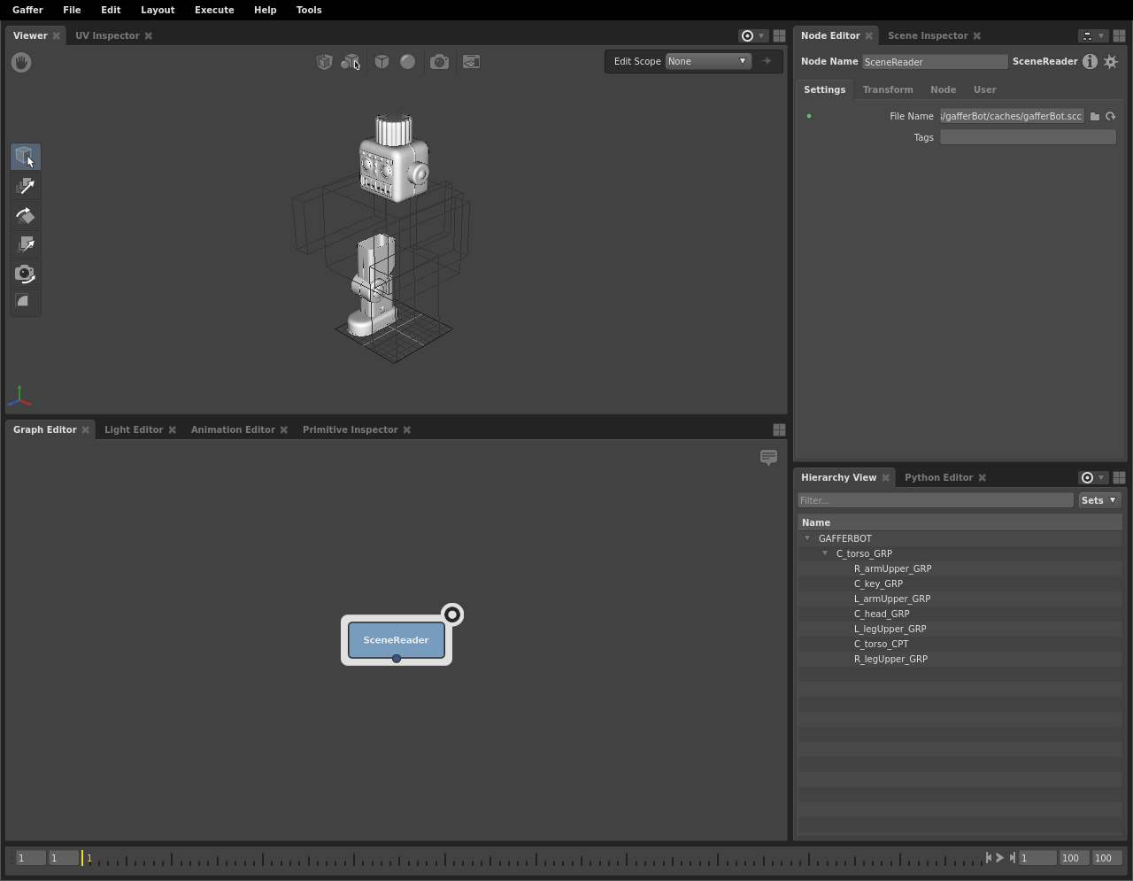This screenshot has height=881, width=1133.
Task: Toggle the Viewer camera look-through button
Action: click(x=439, y=62)
